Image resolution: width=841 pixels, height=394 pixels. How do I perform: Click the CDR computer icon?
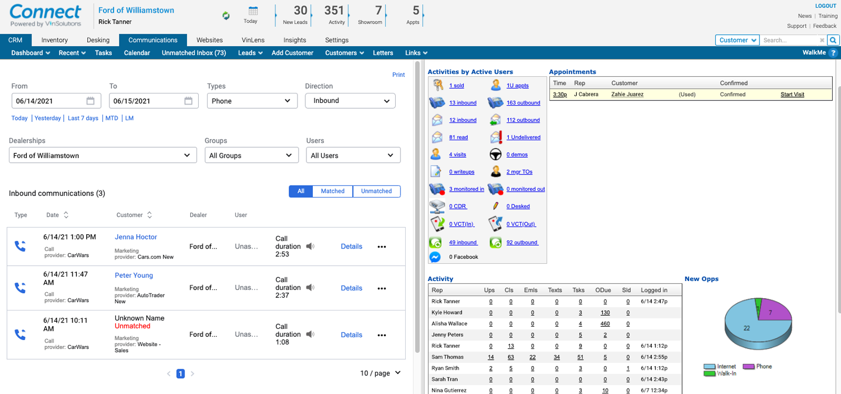point(437,206)
